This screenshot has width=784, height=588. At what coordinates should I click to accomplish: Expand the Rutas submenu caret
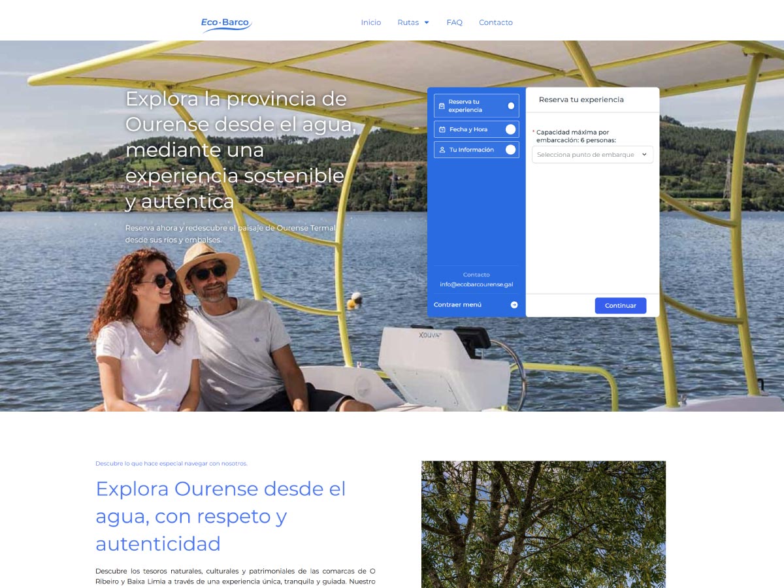427,23
